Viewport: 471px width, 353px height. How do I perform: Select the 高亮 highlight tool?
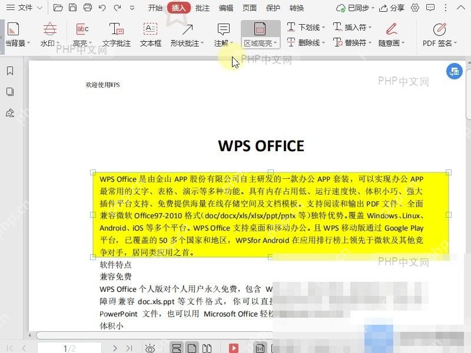point(82,34)
